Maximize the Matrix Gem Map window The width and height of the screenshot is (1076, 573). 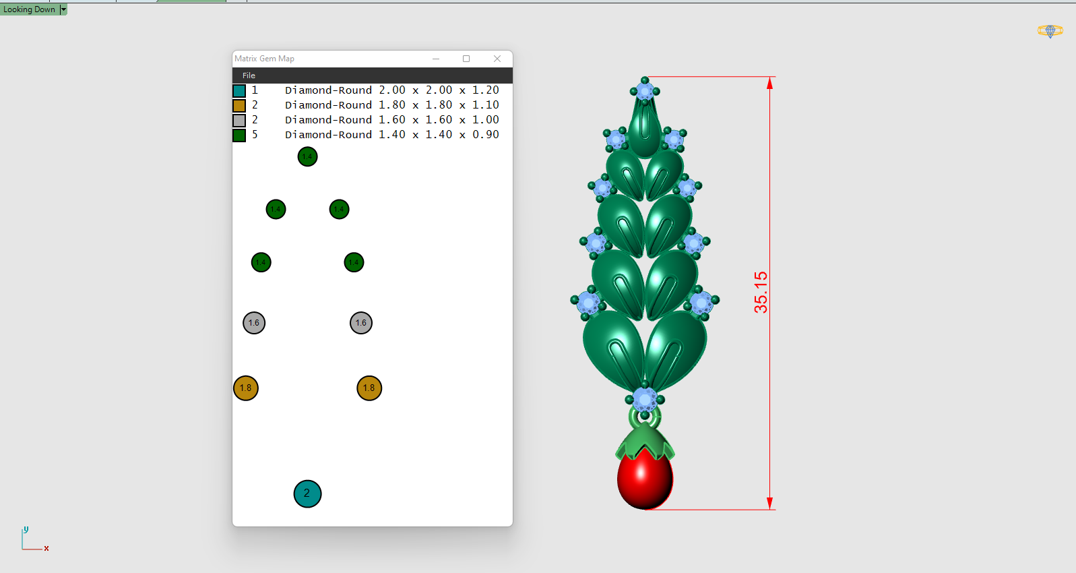tap(466, 59)
